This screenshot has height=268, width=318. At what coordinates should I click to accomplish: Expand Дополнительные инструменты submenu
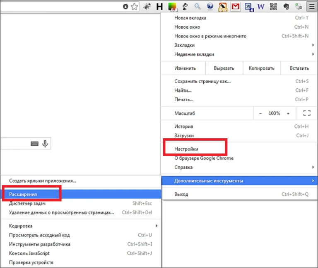(x=239, y=180)
